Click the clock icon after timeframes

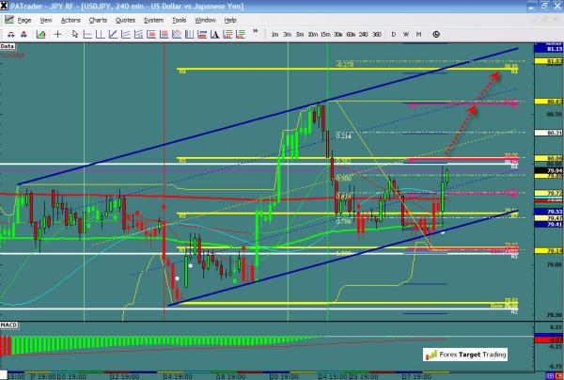click(x=436, y=33)
